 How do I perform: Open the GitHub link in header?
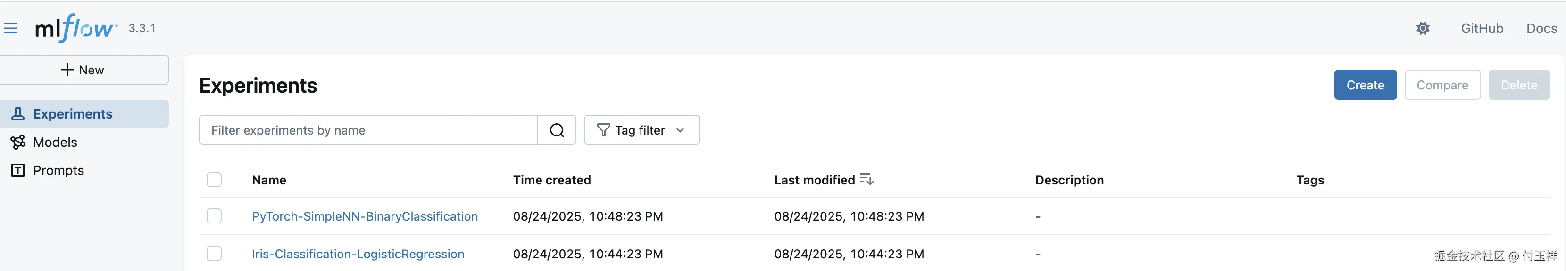tap(1482, 29)
